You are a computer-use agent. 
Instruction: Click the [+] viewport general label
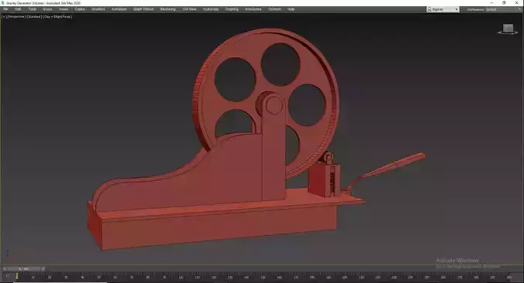pos(4,16)
